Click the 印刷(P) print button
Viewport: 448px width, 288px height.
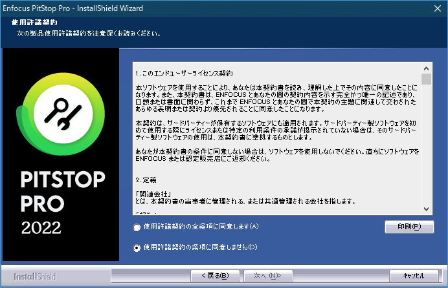pos(409,227)
